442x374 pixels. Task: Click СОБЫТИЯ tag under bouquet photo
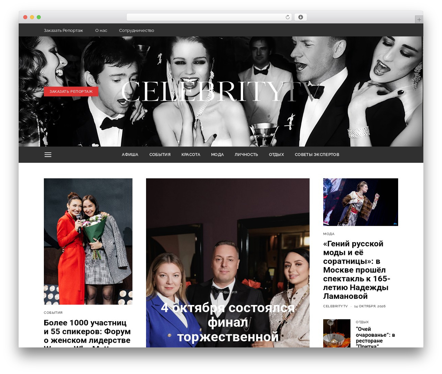(x=53, y=313)
